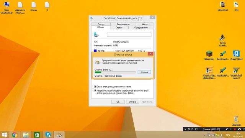
Task: Open the Доступ tab in disk properties
Action: pos(101,24)
